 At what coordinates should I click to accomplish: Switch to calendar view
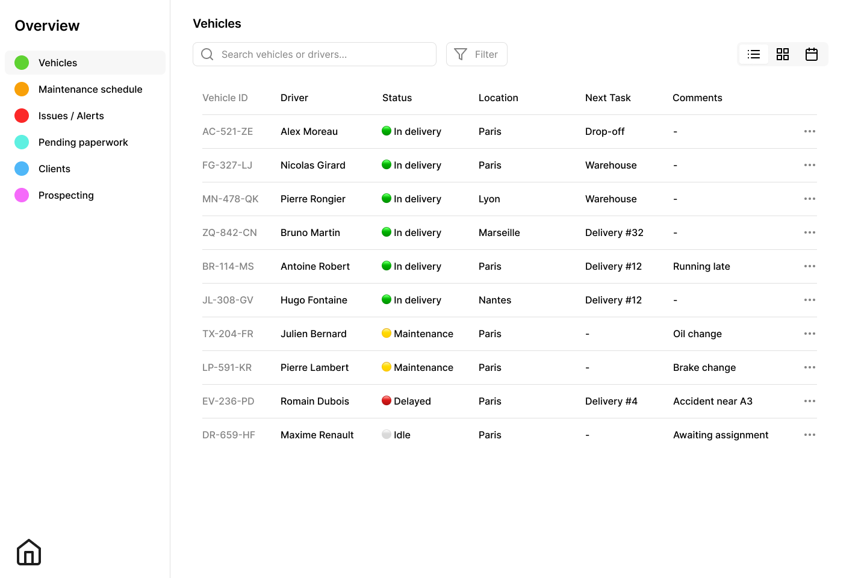(812, 54)
